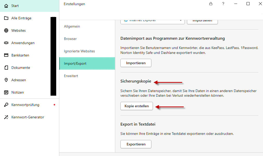Image resolution: width=263 pixels, height=156 pixels.
Task: Open the Notizen icon
Action: coord(6,92)
